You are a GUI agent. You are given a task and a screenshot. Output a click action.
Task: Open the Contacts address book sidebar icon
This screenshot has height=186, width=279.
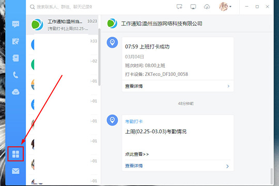16,58
